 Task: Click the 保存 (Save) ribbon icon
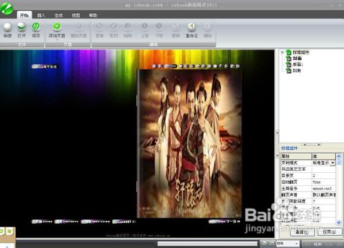pyautogui.click(x=36, y=30)
